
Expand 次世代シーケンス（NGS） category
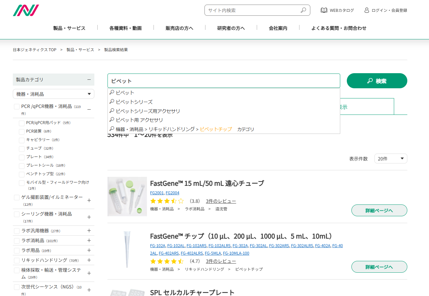point(89,290)
